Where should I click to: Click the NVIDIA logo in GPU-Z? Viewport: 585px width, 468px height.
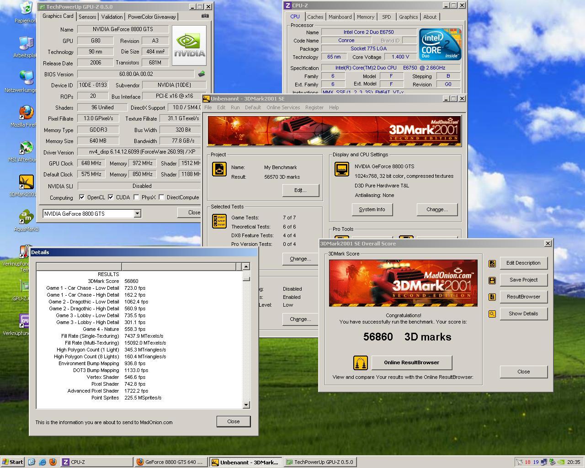point(189,46)
